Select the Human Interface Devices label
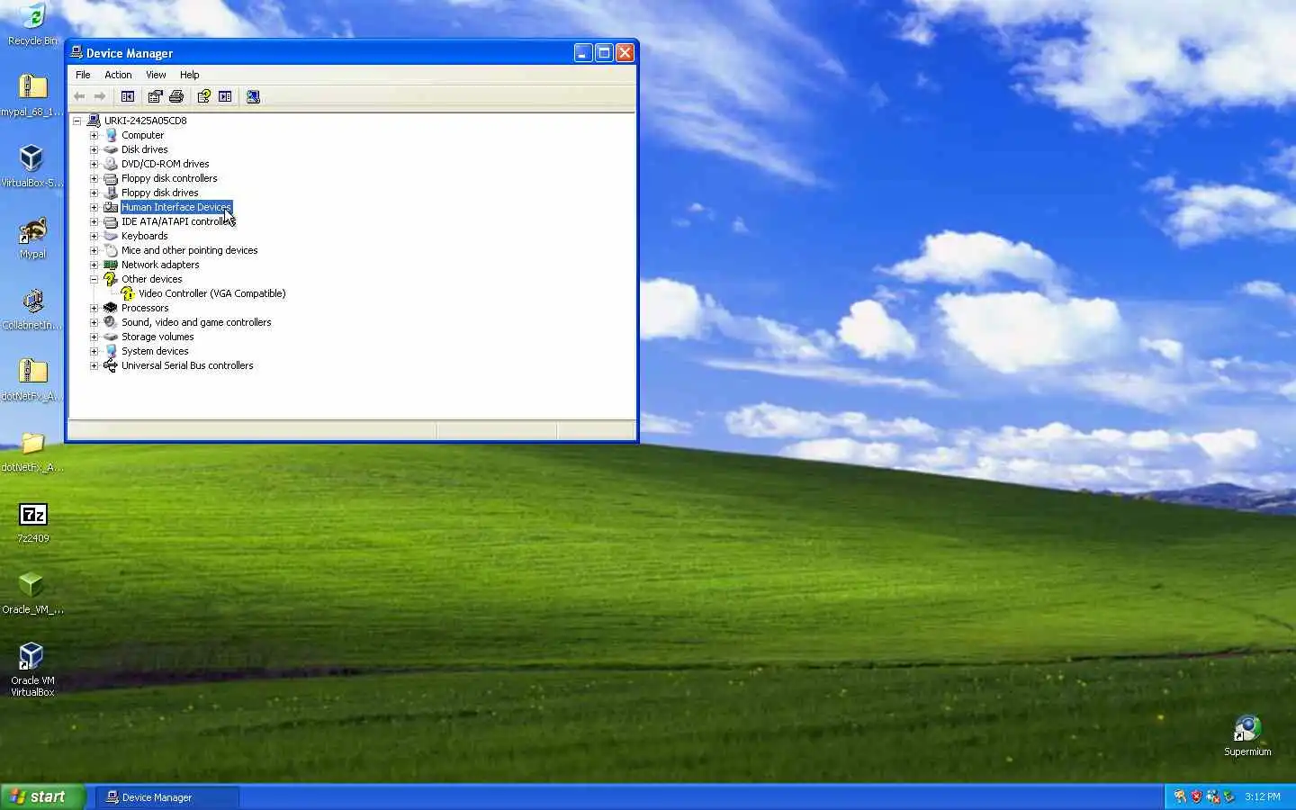 point(176,207)
